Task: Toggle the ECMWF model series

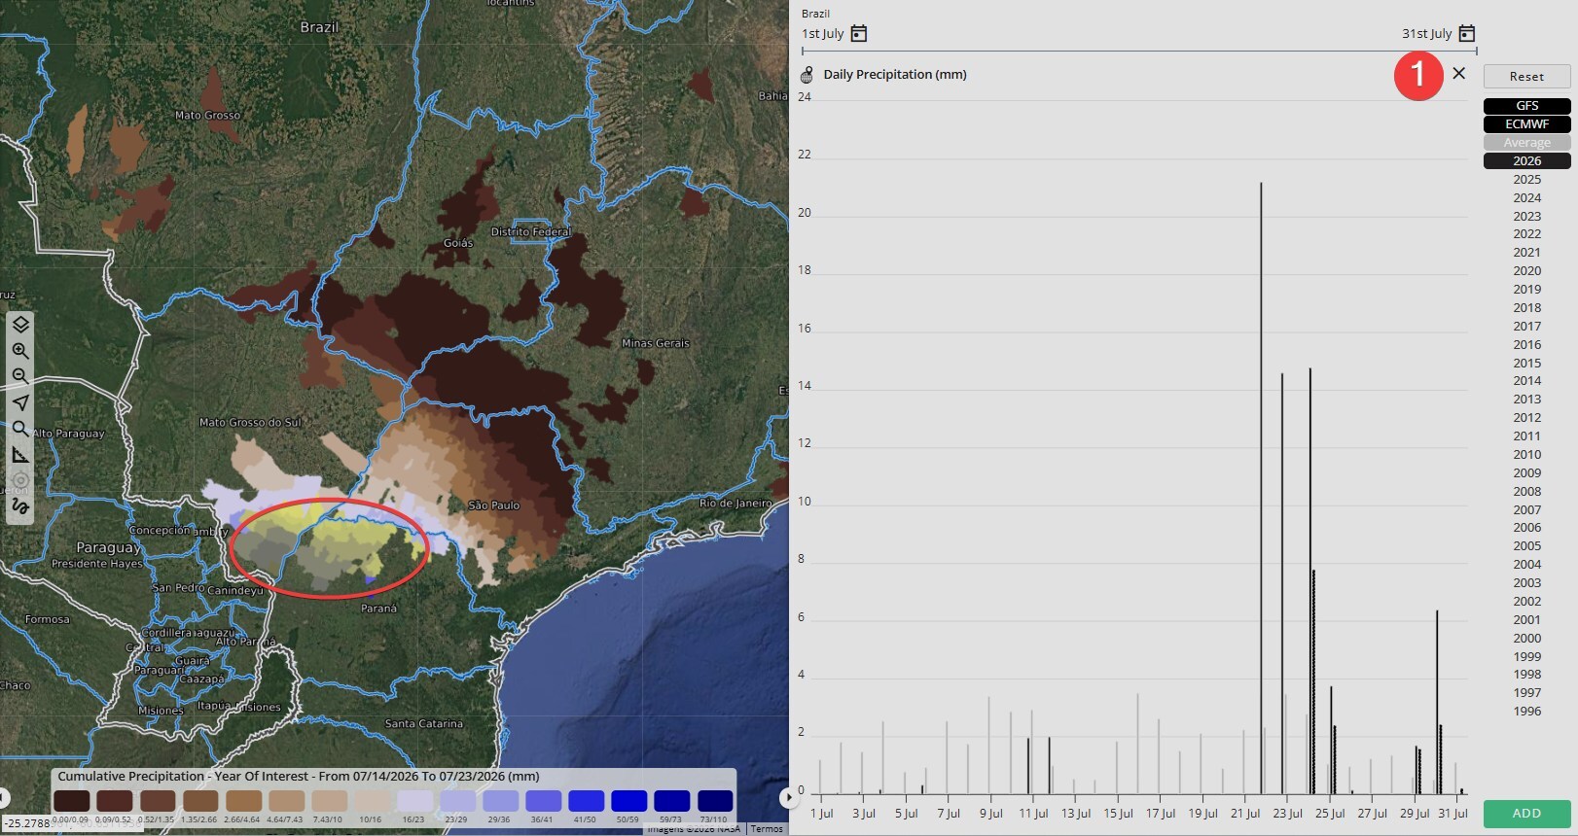Action: [1526, 124]
